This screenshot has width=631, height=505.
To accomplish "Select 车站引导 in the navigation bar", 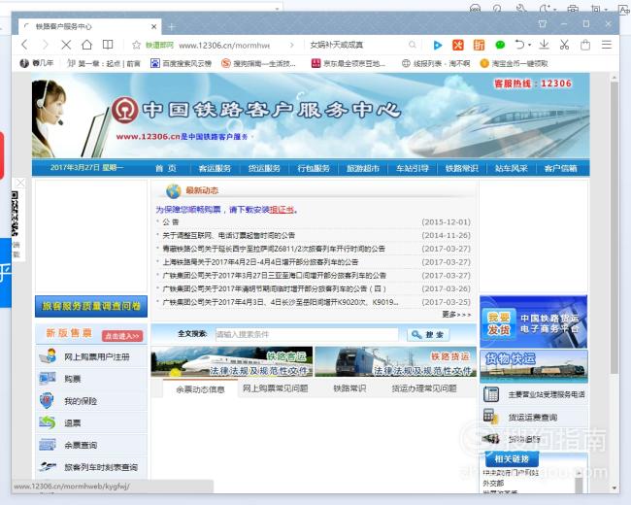I will click(x=413, y=168).
